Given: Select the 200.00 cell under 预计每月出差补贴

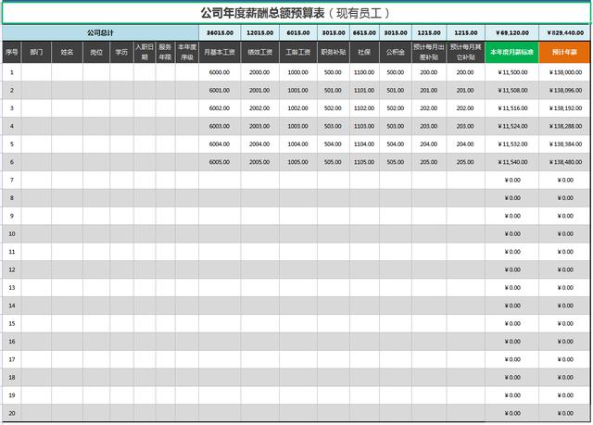Looking at the screenshot, I should [x=429, y=72].
